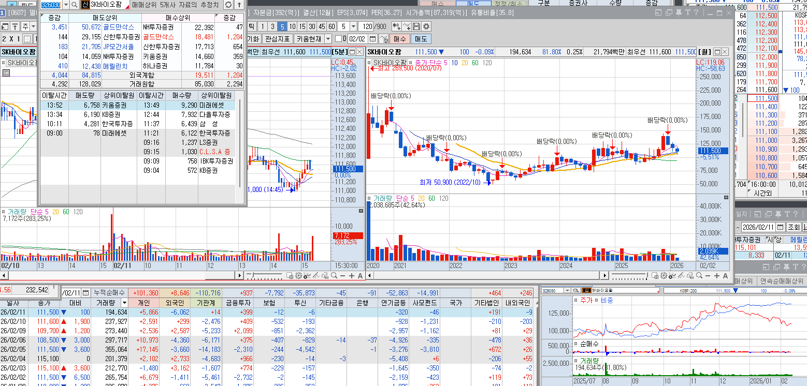Click the T font icon in title bar
807x386 pixels.
pyautogui.click(x=688, y=12)
